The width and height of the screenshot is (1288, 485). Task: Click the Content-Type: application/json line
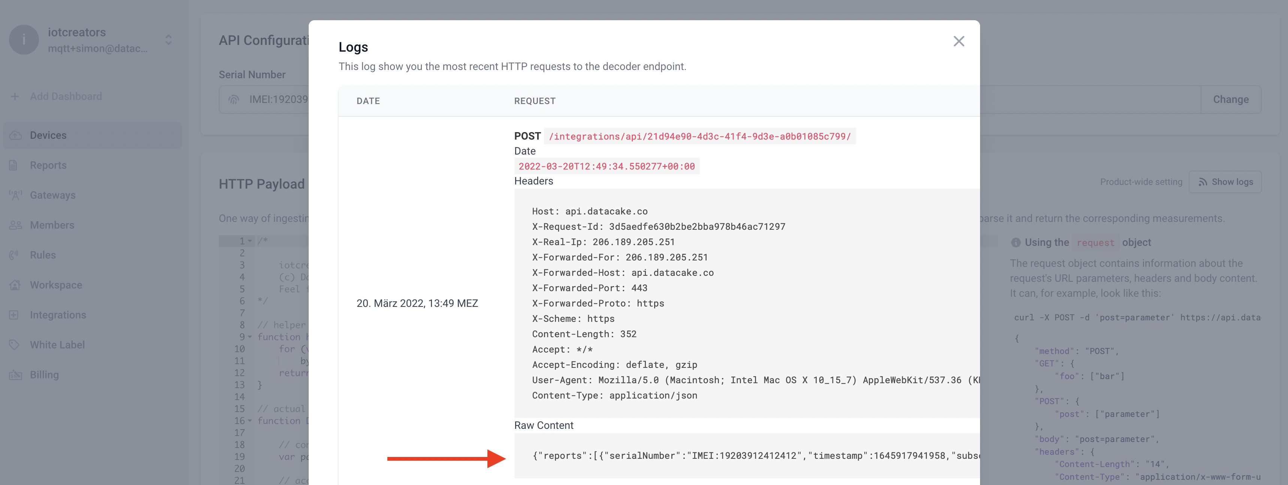(x=614, y=395)
